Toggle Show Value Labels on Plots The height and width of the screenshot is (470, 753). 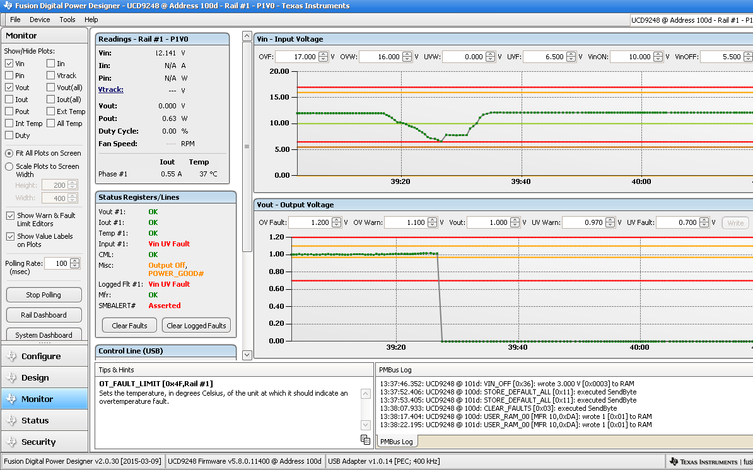coord(10,236)
